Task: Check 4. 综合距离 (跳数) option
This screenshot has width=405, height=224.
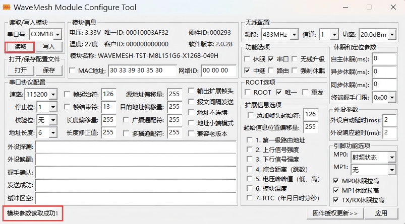Action: tap(250, 169)
